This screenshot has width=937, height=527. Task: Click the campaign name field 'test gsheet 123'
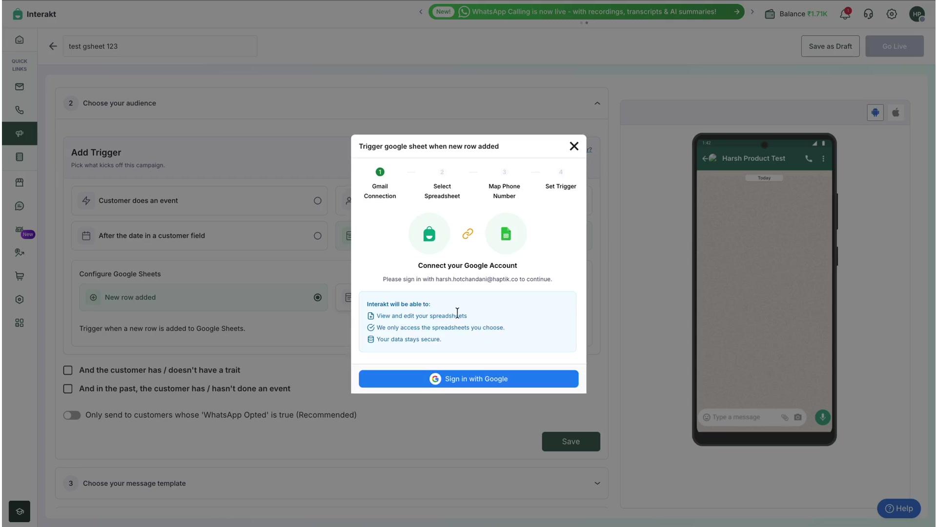160,46
